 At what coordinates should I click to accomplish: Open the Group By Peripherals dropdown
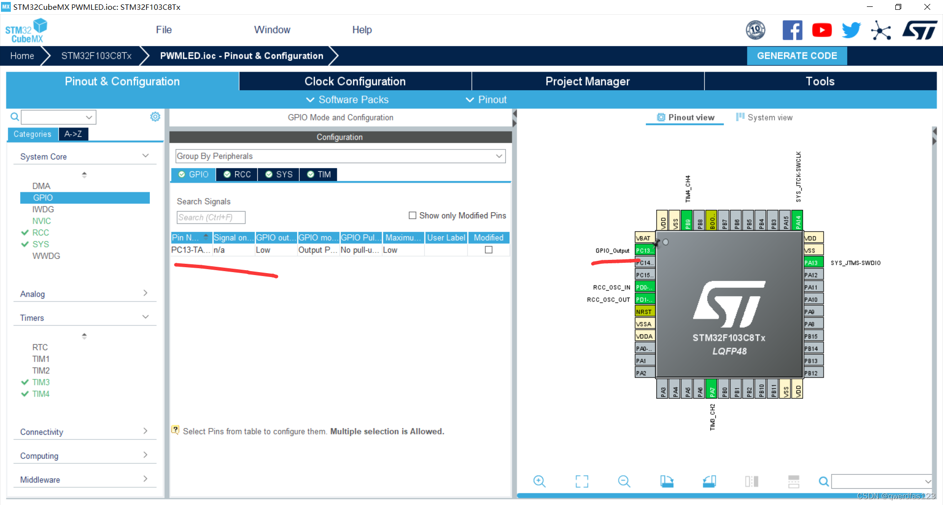point(340,156)
